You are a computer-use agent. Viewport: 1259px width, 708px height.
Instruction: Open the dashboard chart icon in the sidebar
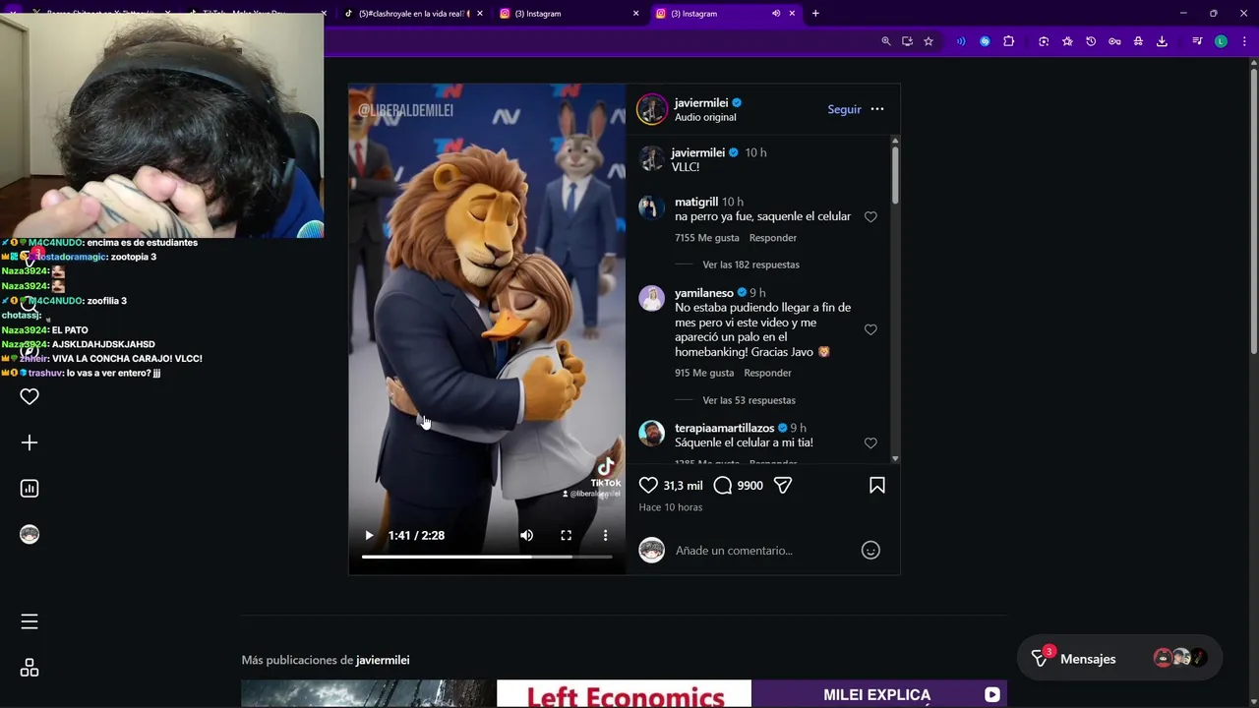(x=30, y=488)
